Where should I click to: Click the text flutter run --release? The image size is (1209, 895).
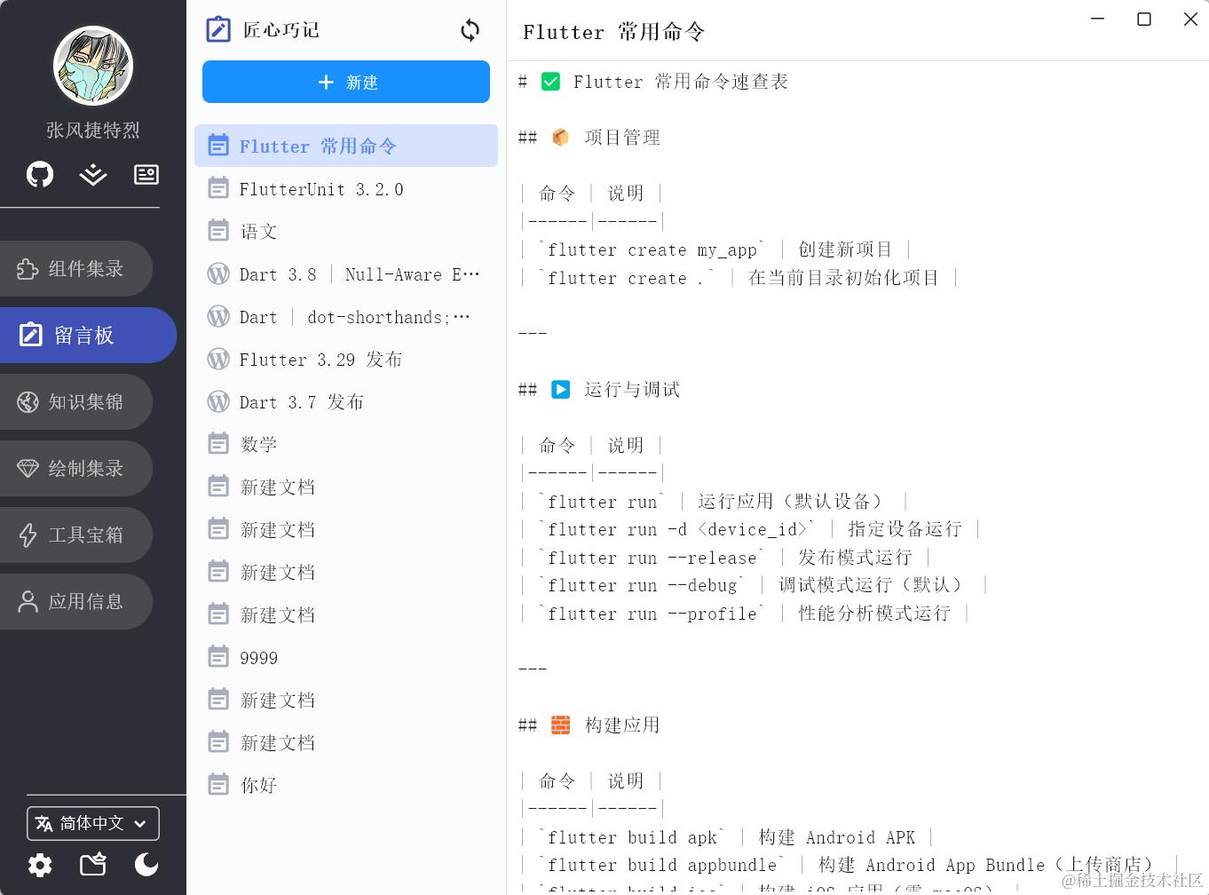pyautogui.click(x=652, y=558)
